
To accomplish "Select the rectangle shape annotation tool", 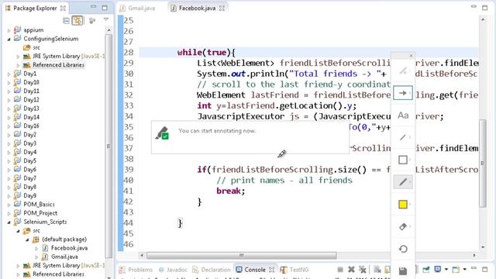I will (x=403, y=160).
